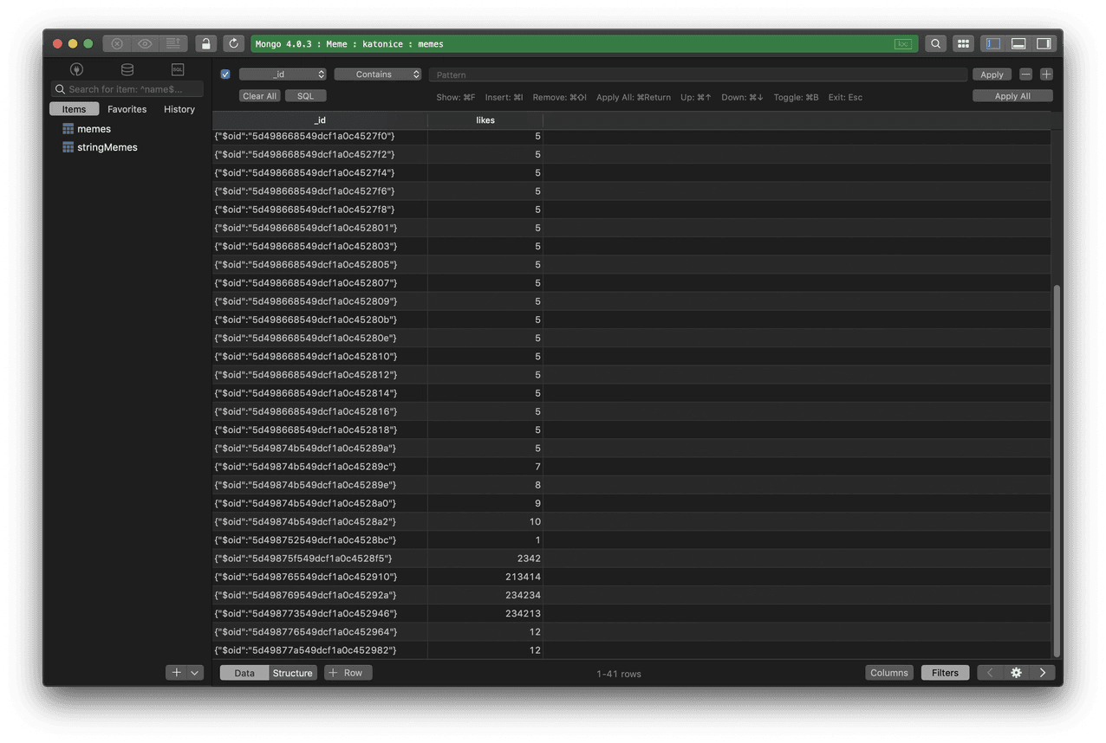Toggle the bottom console panel
This screenshot has width=1106, height=743.
pos(1018,43)
